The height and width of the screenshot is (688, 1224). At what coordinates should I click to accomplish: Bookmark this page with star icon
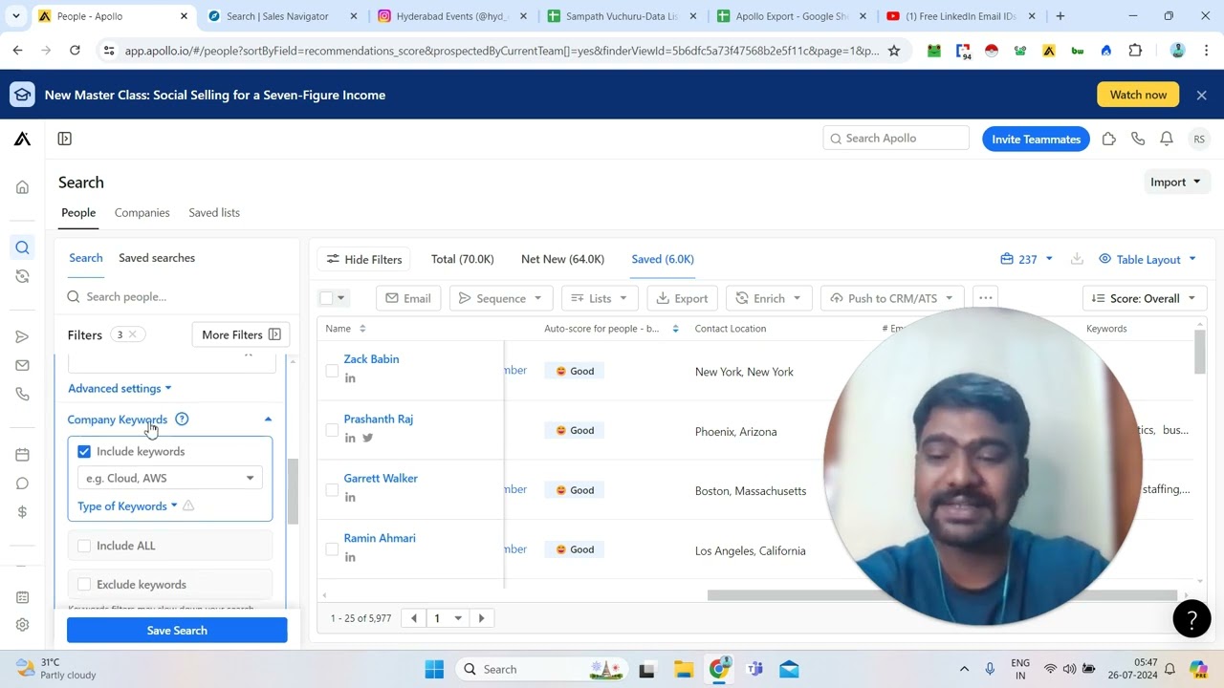pyautogui.click(x=894, y=51)
